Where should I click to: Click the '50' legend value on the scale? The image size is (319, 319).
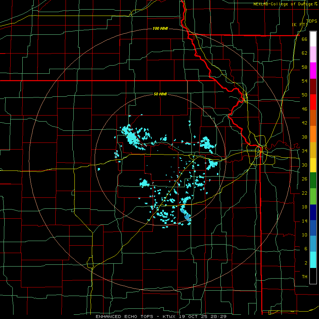tap(304, 95)
